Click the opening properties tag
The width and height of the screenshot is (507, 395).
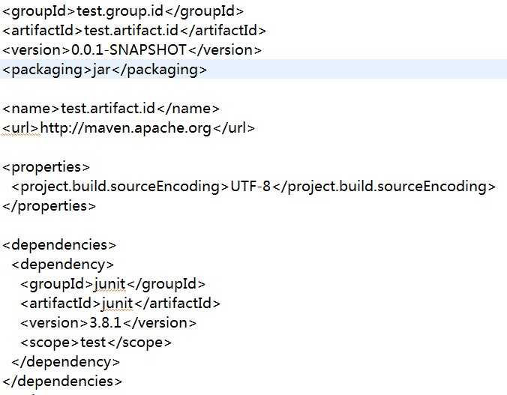point(46,167)
